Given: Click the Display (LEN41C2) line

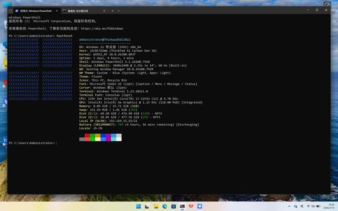Looking at the screenshot, I should [133, 66].
